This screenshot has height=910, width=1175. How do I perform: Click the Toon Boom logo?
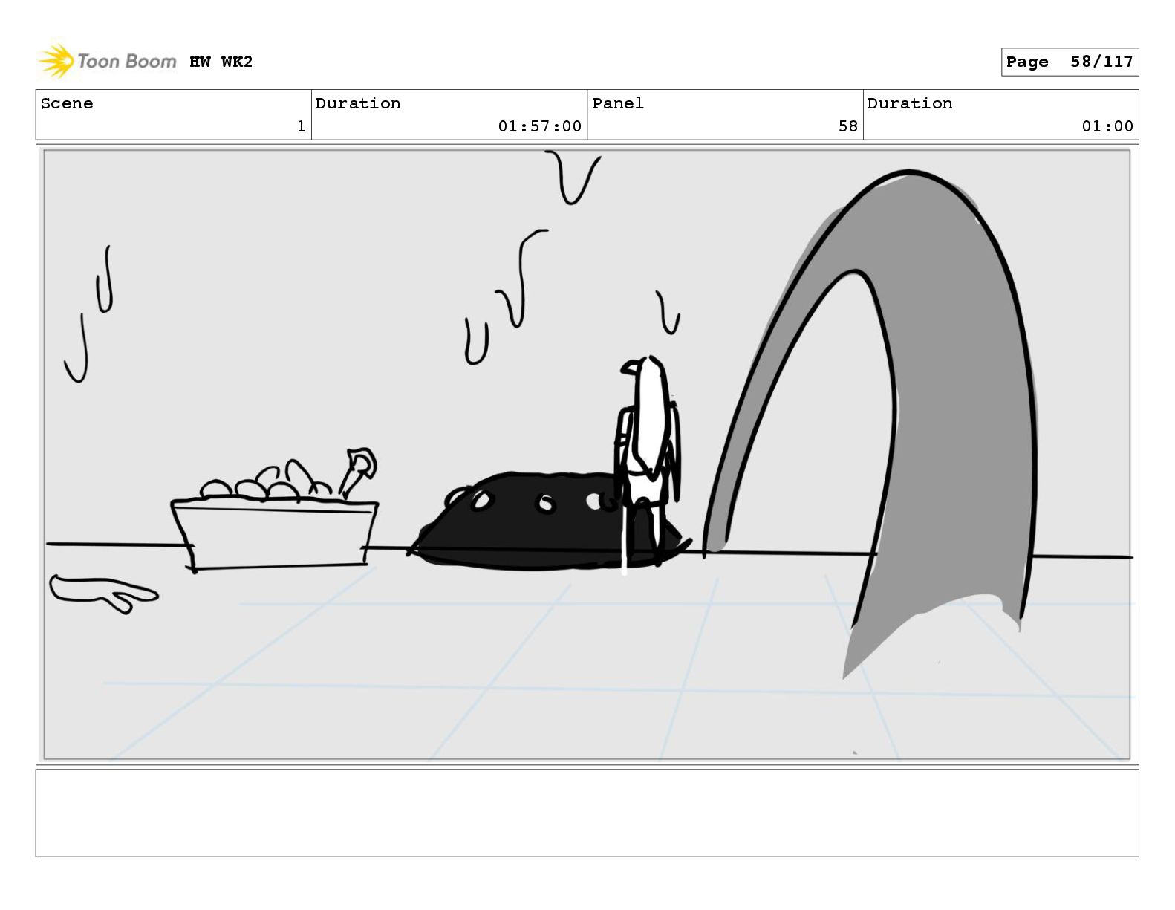point(108,61)
